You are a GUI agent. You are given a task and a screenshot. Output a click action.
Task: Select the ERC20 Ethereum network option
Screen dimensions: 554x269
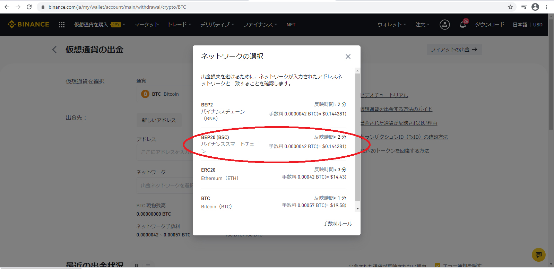pyautogui.click(x=274, y=174)
